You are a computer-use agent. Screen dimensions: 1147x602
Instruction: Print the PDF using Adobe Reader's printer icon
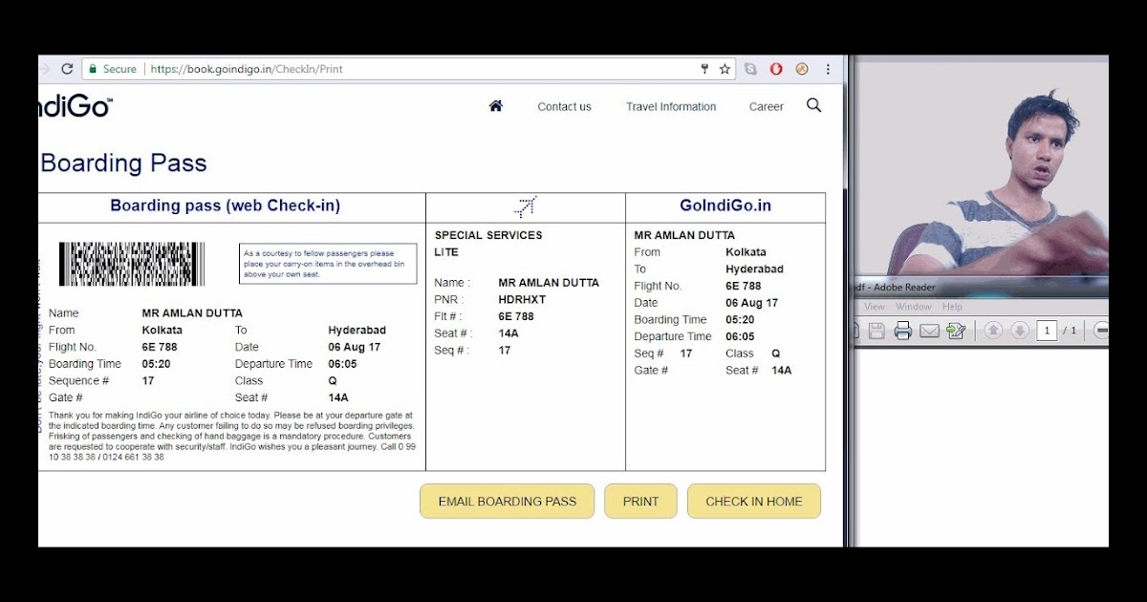(902, 331)
